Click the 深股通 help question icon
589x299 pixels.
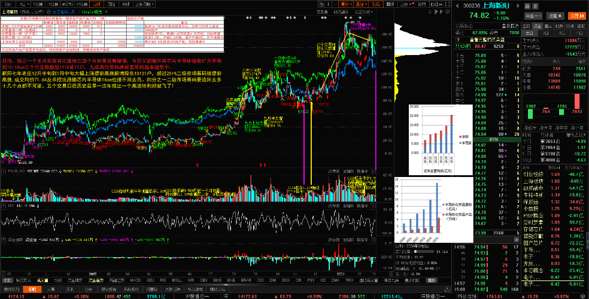tap(438, 297)
